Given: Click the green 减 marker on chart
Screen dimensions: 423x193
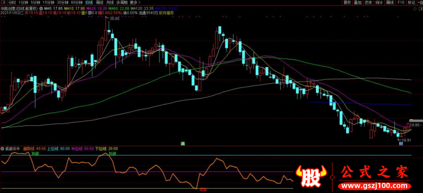Looking at the screenshot, I should [x=183, y=143].
